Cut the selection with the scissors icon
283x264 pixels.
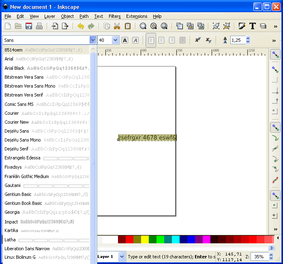117,26
